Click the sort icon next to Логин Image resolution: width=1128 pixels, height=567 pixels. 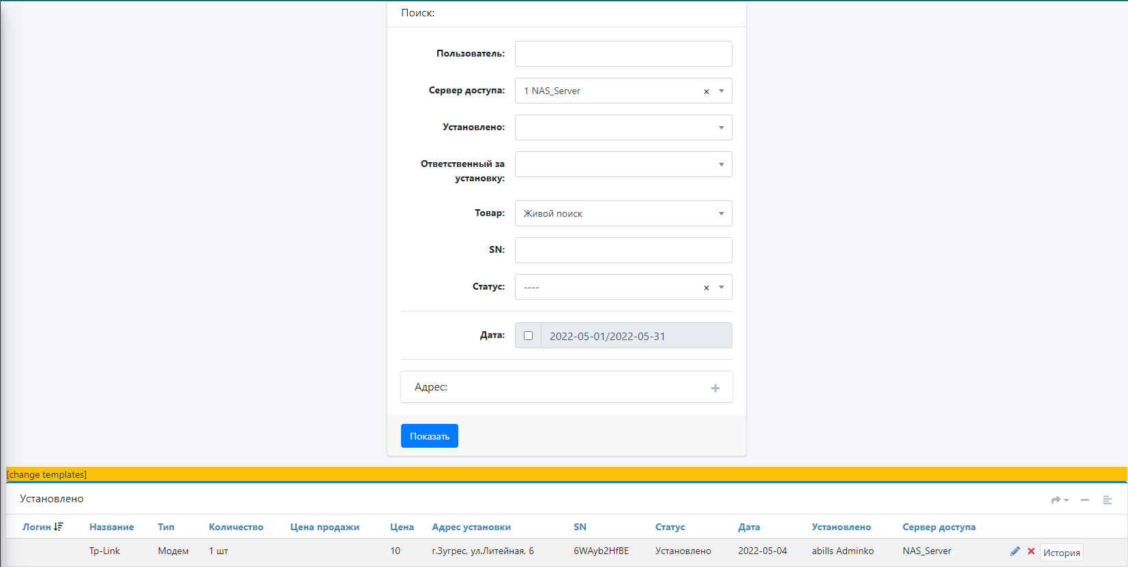pos(59,527)
